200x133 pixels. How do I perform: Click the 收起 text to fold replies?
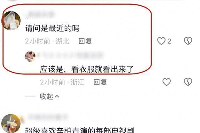(x=47, y=97)
